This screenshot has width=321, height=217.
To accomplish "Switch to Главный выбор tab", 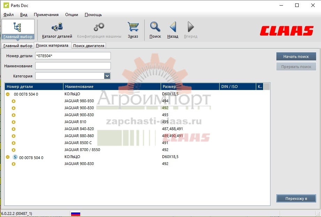I will (18, 46).
